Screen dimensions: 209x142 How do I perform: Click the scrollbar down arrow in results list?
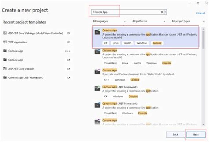203,124
